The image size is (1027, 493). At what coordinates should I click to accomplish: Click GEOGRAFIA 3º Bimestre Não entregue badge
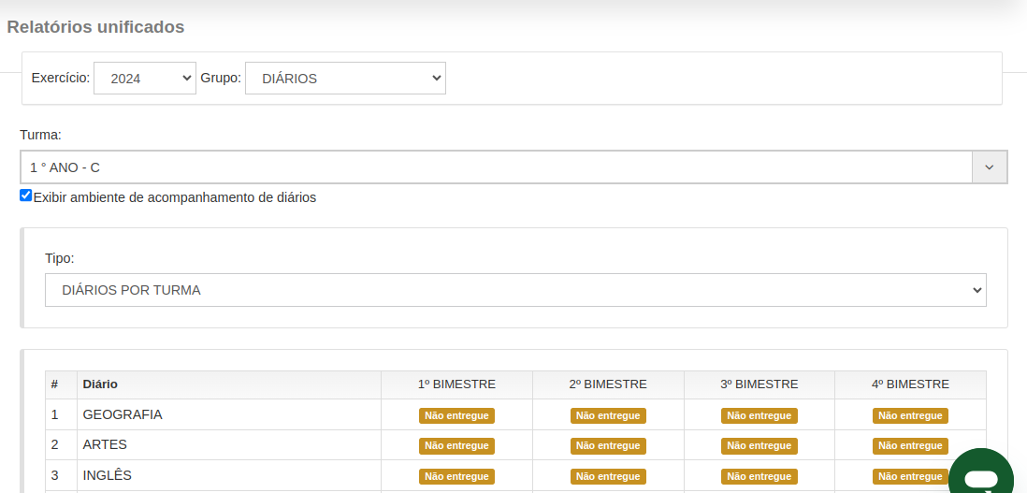[x=759, y=415]
